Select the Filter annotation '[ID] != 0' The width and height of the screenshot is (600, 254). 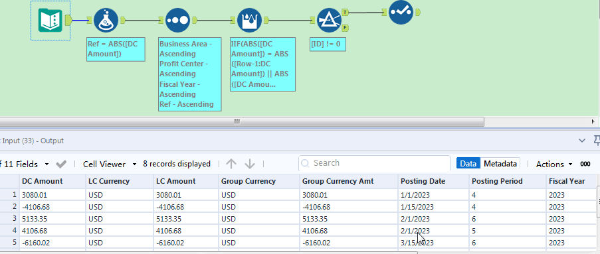click(328, 44)
